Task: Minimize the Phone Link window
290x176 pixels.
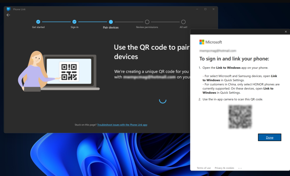Action: point(197,9)
